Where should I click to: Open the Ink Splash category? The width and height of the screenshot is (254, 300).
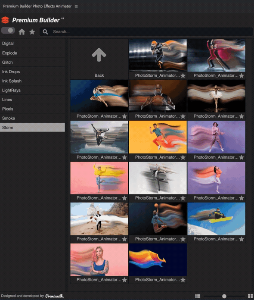point(32,81)
